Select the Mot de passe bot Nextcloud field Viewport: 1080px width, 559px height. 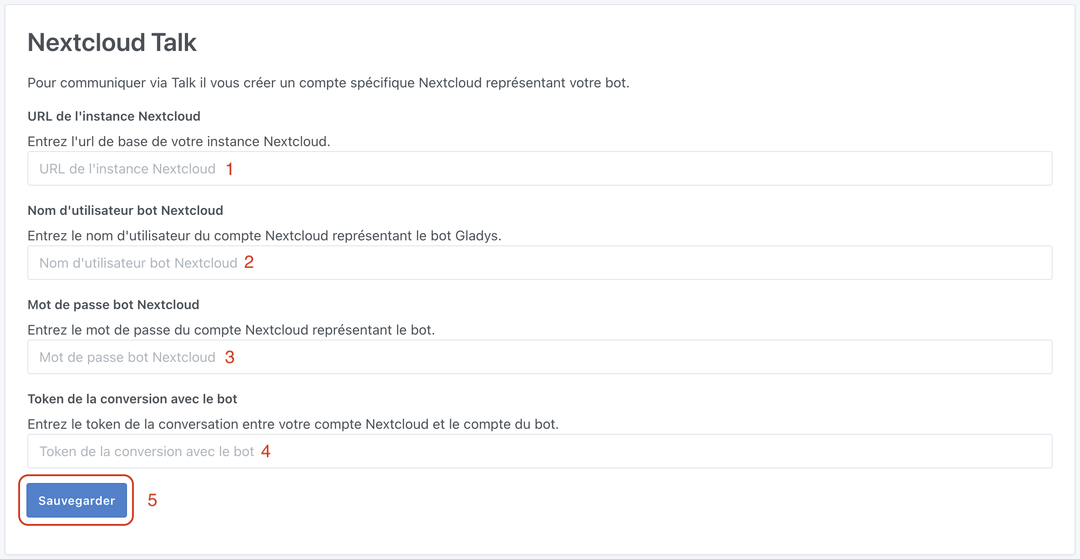(540, 357)
